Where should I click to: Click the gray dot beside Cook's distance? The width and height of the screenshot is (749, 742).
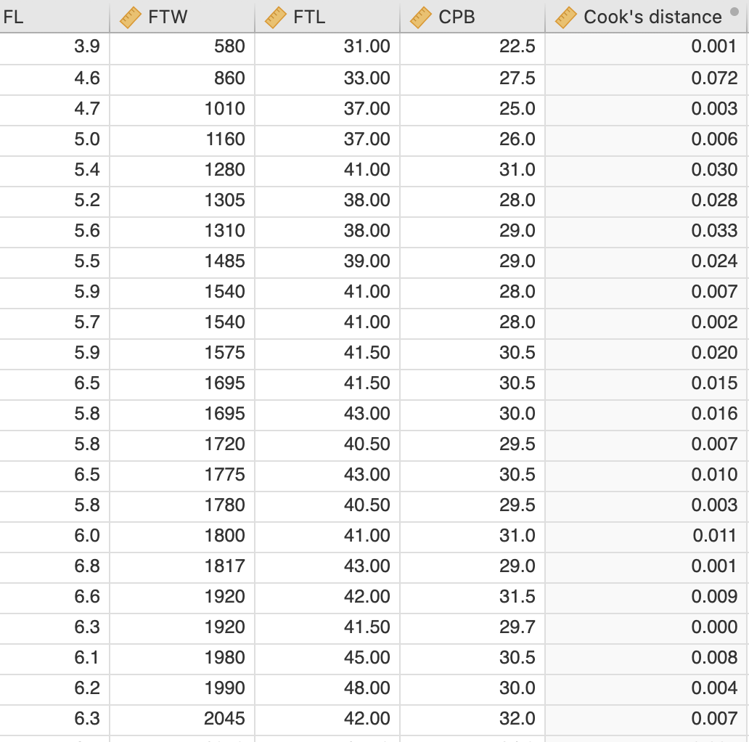pyautogui.click(x=734, y=12)
